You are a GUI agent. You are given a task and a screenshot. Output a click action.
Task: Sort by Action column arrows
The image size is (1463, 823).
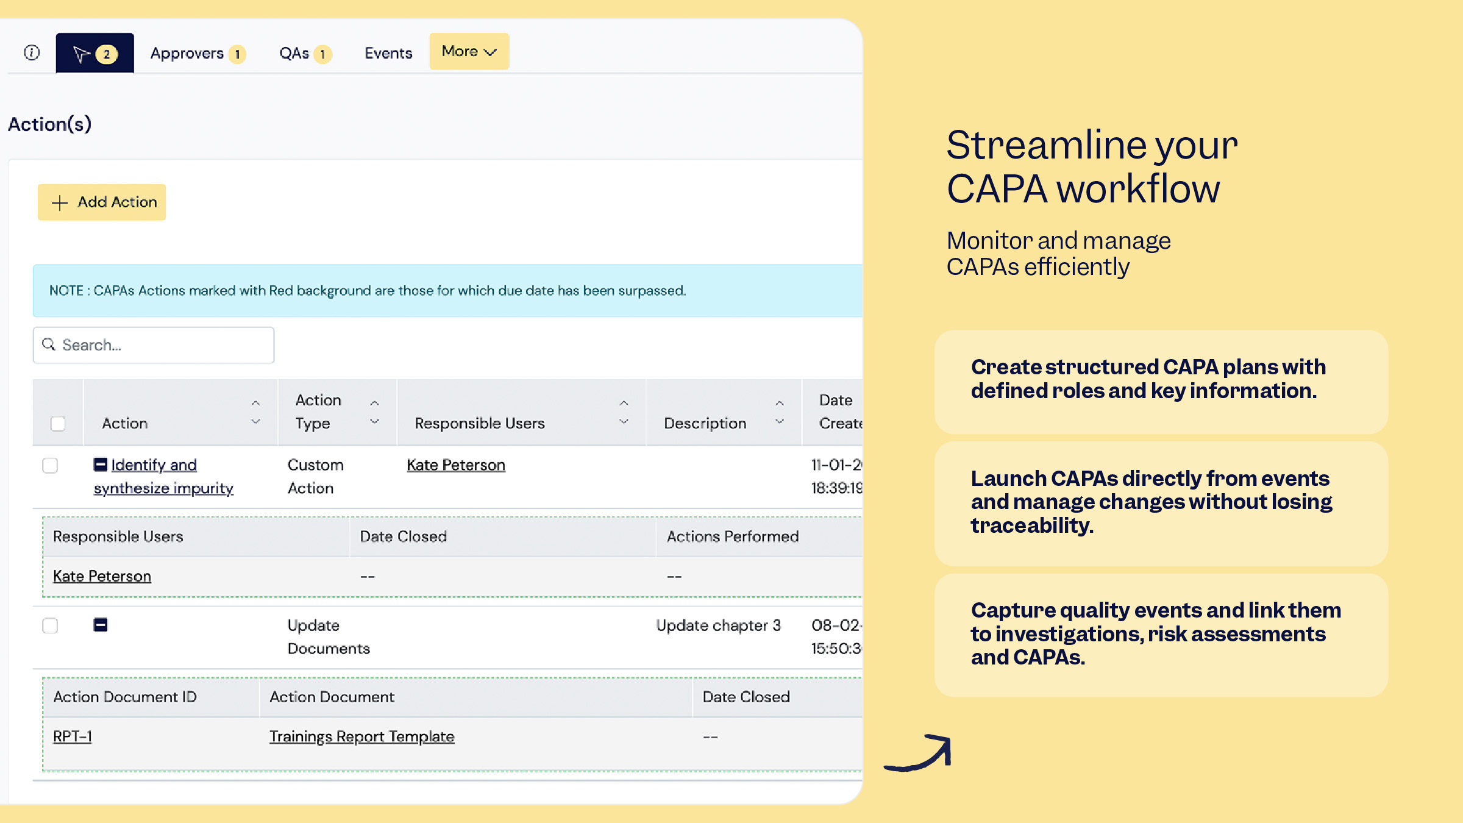click(x=256, y=413)
